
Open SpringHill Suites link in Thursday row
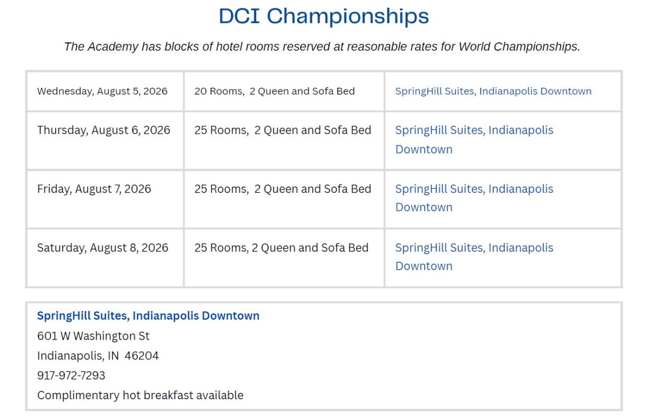[x=474, y=130]
